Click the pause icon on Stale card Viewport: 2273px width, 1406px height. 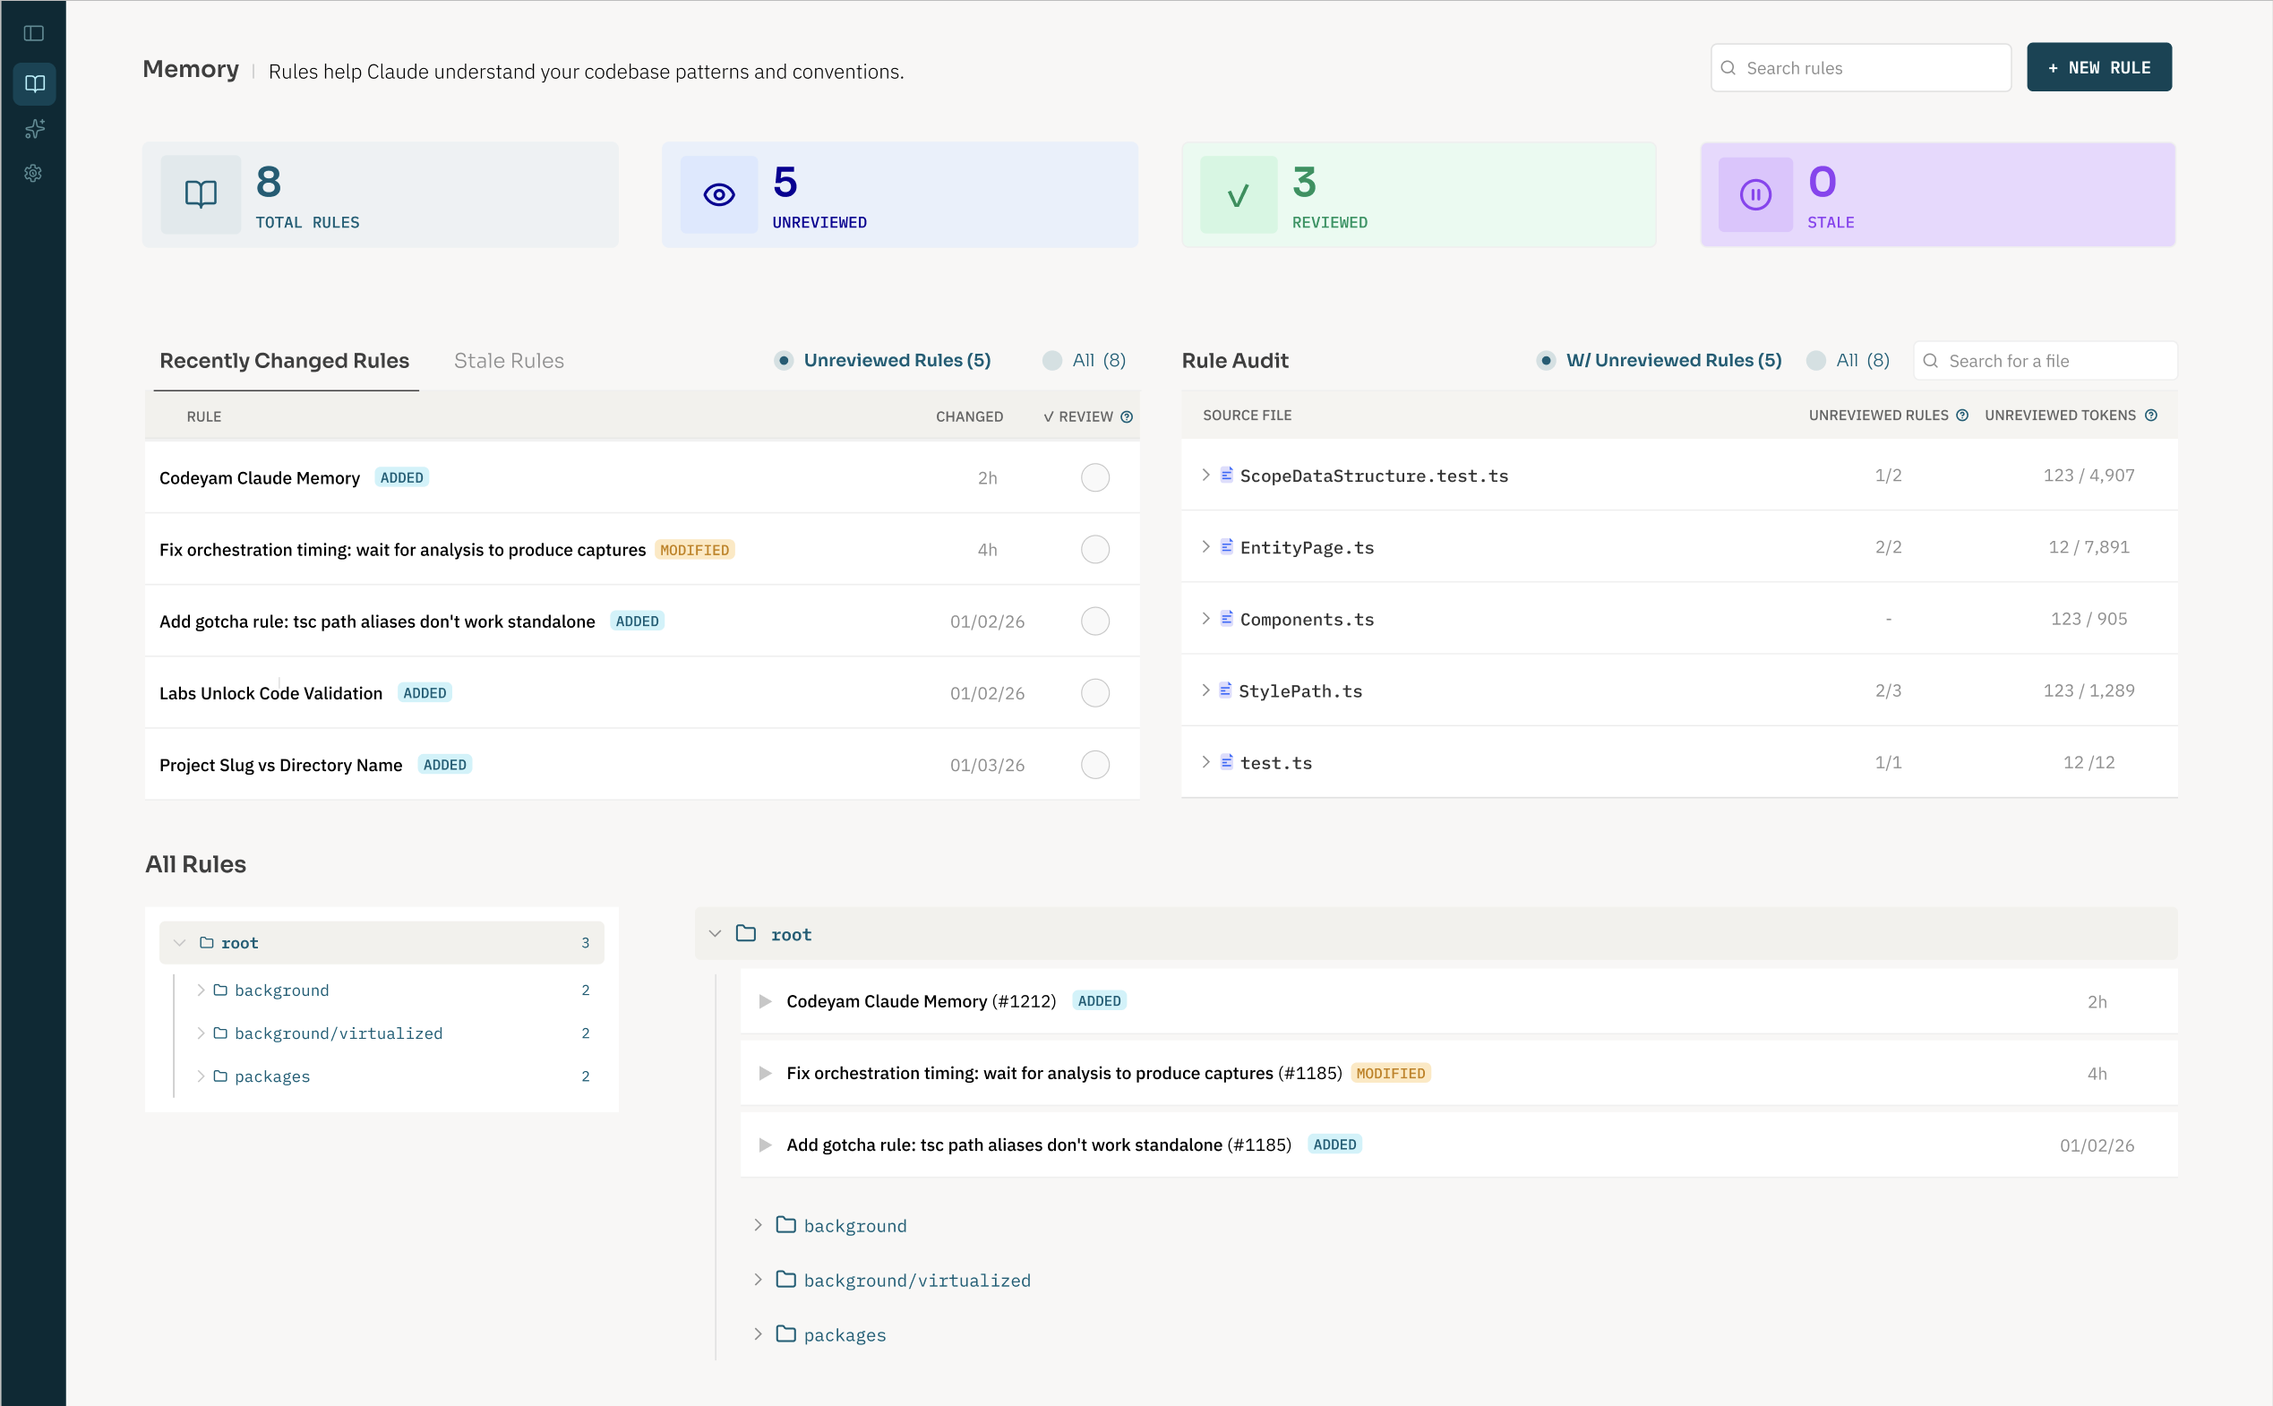click(x=1754, y=195)
